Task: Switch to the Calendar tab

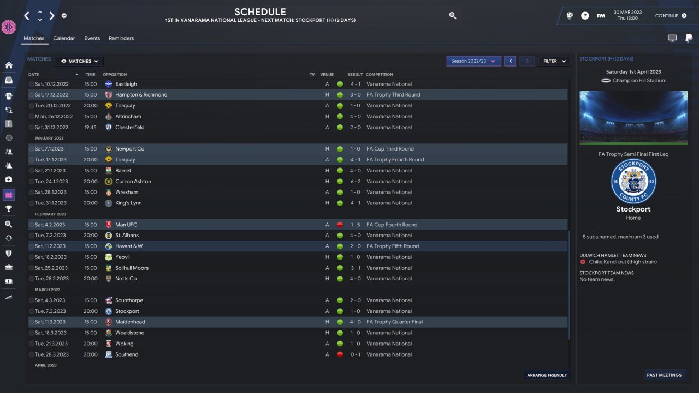Action: [x=64, y=38]
